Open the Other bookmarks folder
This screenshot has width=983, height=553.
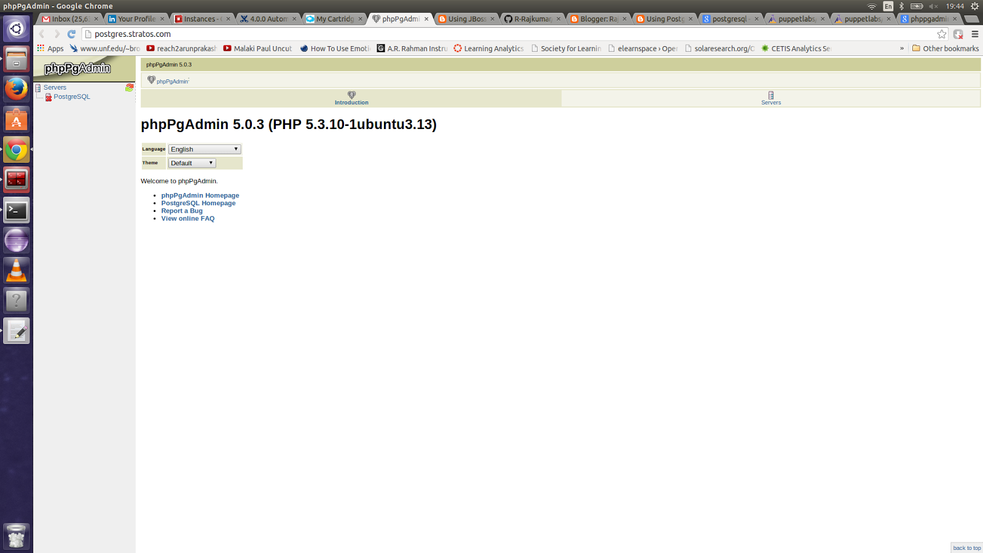(946, 49)
